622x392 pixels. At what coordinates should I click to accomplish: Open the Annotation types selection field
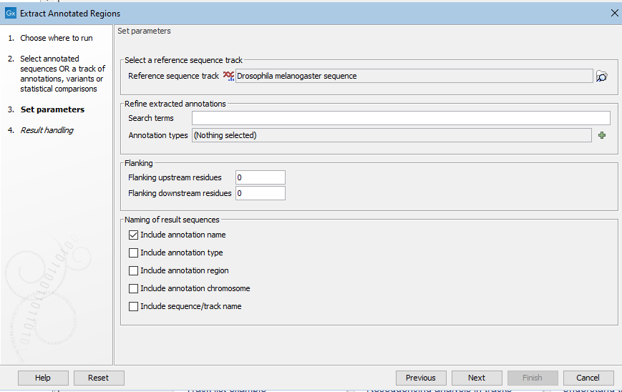391,135
